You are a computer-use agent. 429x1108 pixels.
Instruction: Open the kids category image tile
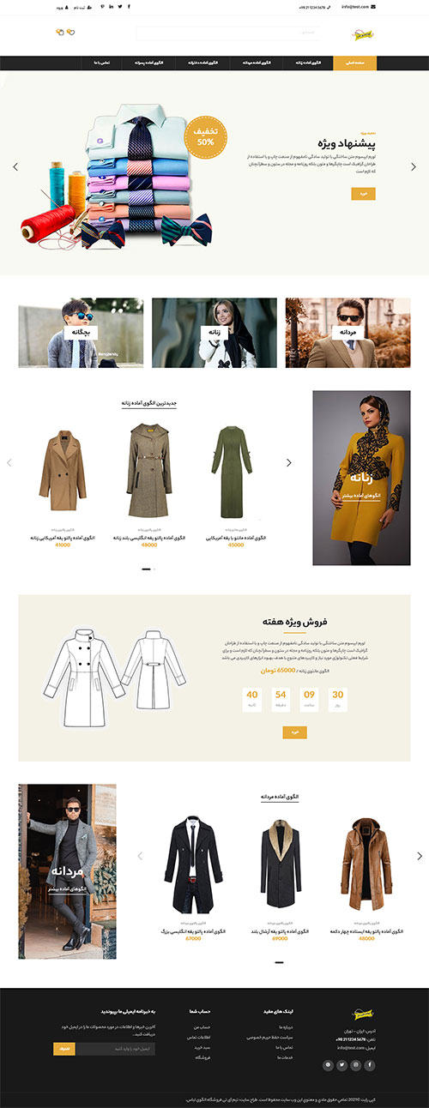[81, 333]
